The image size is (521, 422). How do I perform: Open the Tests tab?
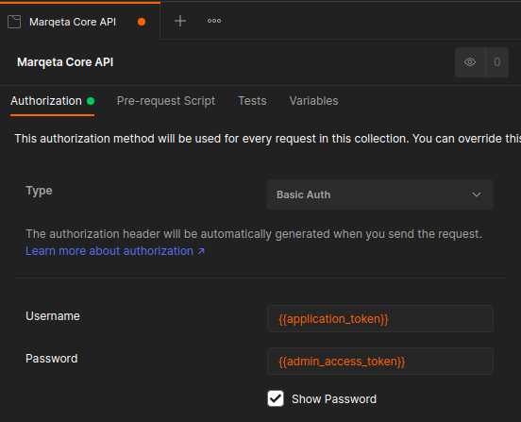[x=252, y=101]
